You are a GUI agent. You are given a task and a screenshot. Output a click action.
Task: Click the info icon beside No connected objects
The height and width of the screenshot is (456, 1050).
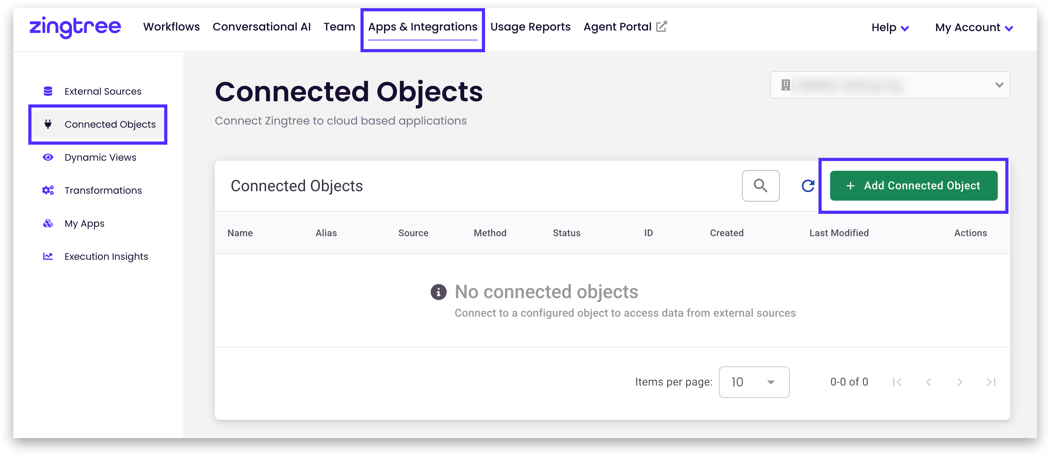[438, 292]
